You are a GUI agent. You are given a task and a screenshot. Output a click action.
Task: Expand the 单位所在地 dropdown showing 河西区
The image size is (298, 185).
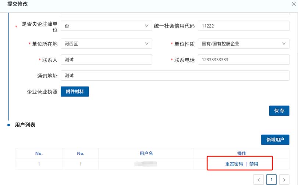tap(106, 44)
